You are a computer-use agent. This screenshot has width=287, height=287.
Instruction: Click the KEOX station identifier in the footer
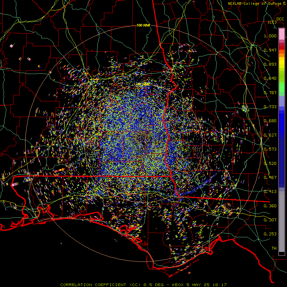[178, 285]
